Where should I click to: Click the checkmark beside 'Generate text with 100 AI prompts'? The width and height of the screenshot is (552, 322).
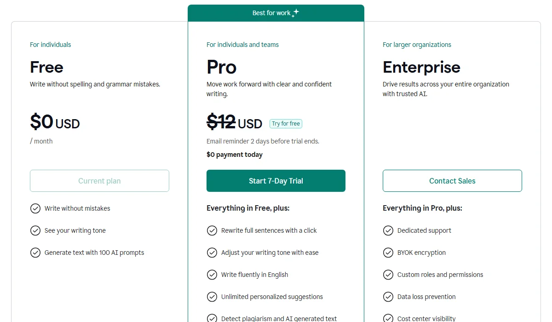(35, 253)
